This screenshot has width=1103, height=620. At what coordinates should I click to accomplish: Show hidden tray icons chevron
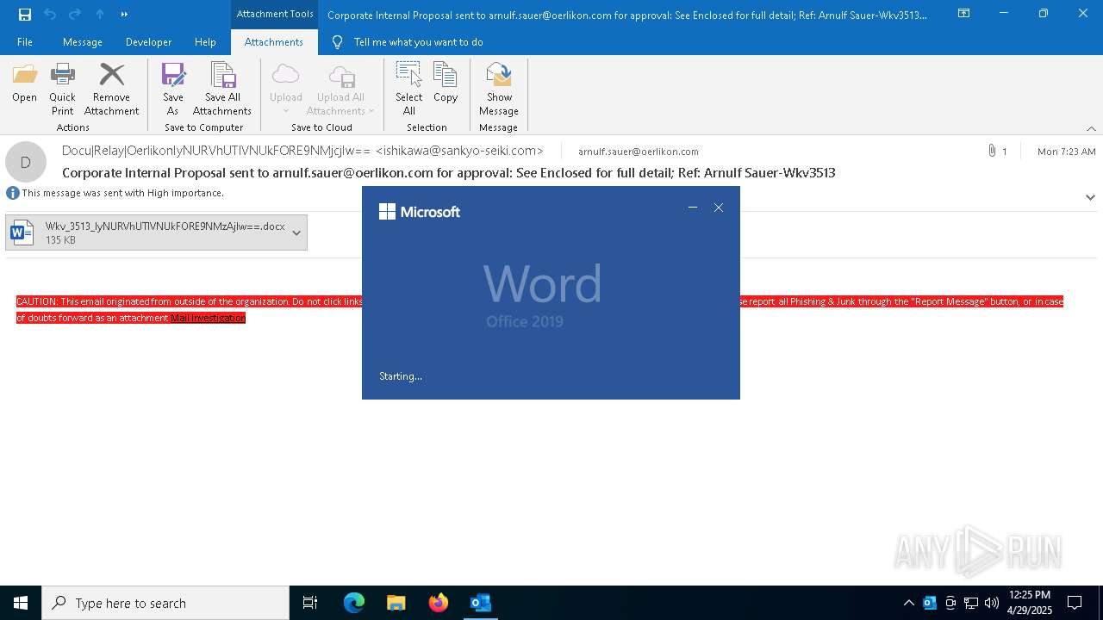[x=908, y=603]
